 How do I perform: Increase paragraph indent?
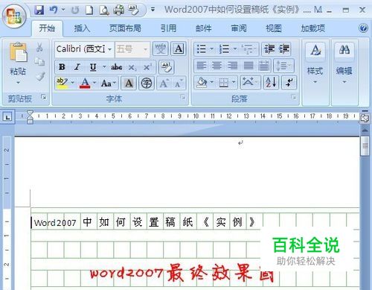click(284, 49)
